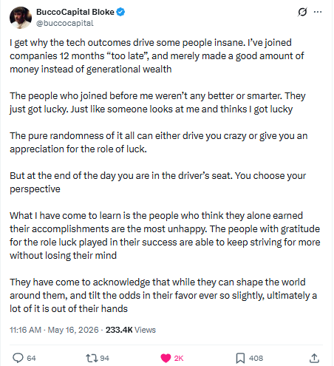Viewport: 334px width, 366px height.
Task: Click the reply speech bubble icon
Action: click(x=18, y=358)
